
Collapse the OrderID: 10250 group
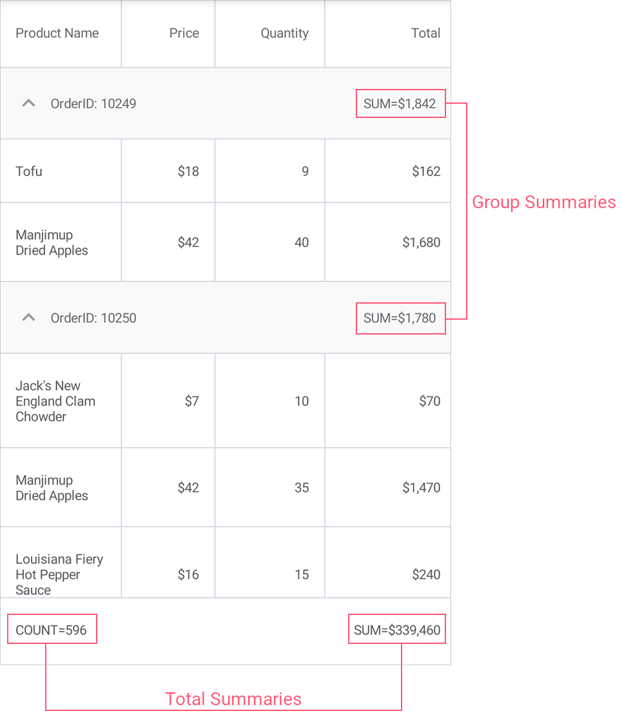point(28,318)
